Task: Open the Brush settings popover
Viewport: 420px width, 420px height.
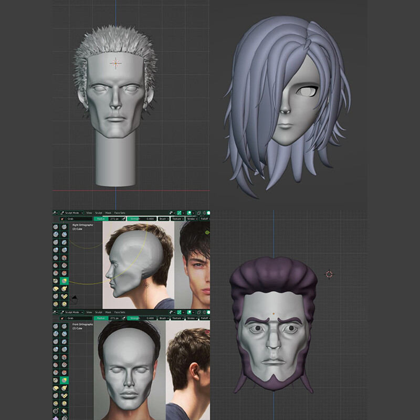Action: [x=163, y=218]
